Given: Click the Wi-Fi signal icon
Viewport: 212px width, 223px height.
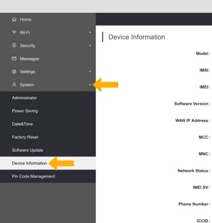Looking at the screenshot, I should point(14,32).
